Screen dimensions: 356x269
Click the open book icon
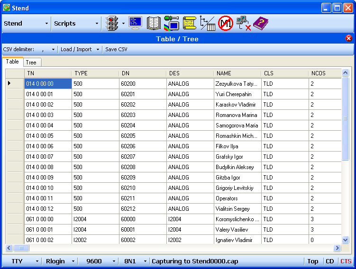click(x=154, y=23)
